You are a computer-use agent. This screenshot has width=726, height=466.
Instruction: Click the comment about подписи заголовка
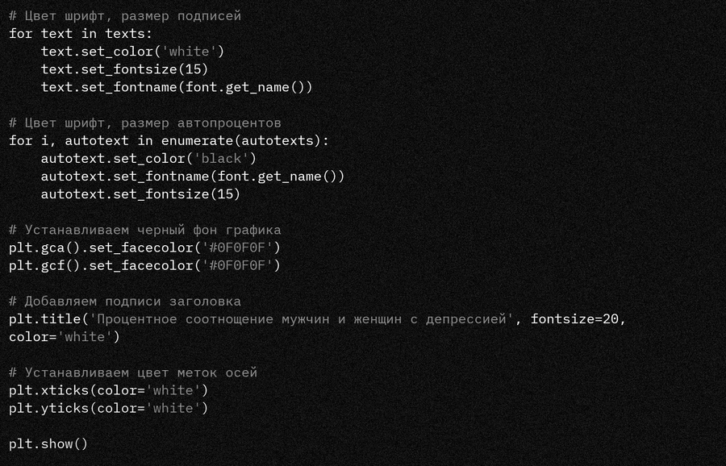(x=125, y=302)
